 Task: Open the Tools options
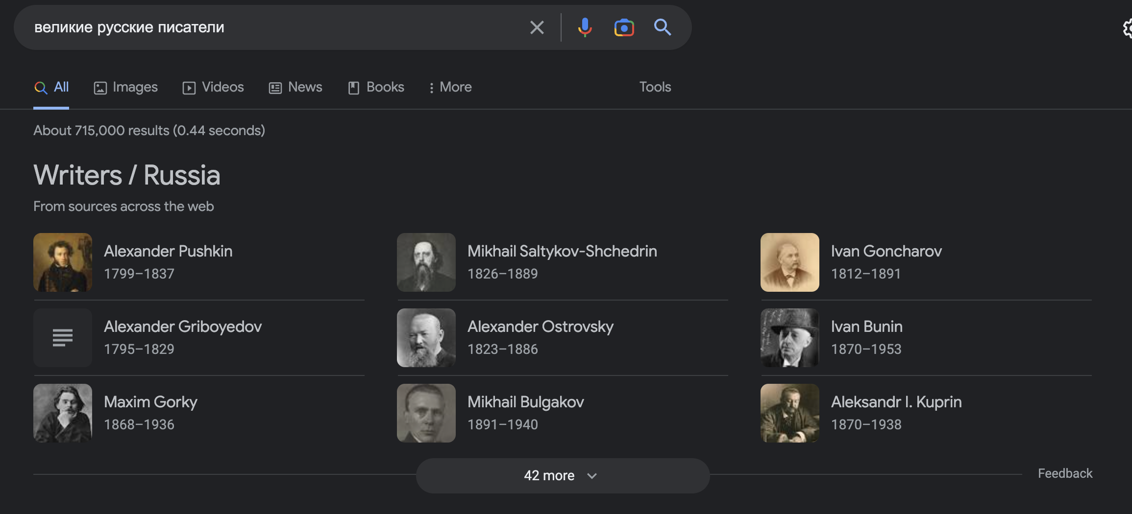click(x=655, y=87)
